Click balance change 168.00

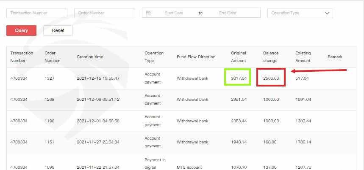(x=270, y=142)
